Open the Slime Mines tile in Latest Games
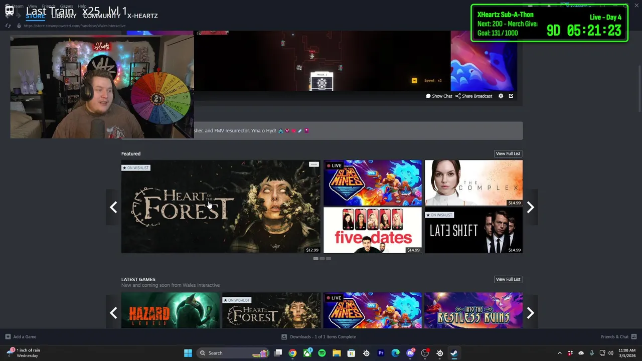 click(373, 310)
